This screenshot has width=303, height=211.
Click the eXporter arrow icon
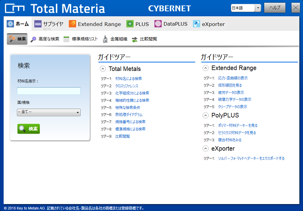point(196,24)
